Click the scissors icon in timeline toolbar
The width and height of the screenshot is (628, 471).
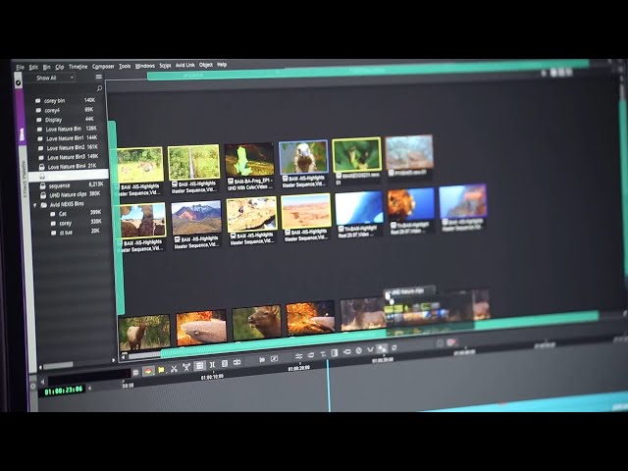click(174, 369)
